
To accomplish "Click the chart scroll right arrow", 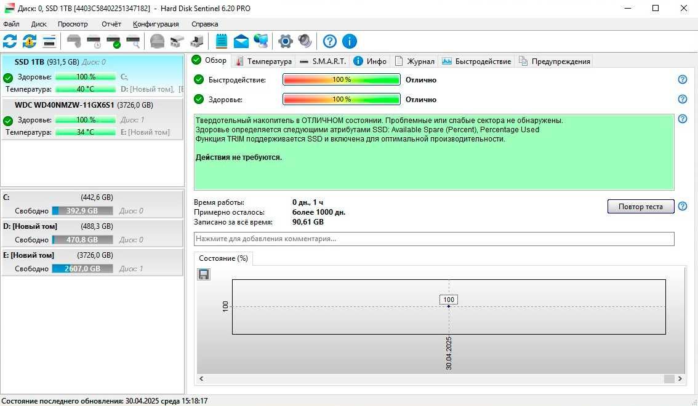I will point(680,378).
